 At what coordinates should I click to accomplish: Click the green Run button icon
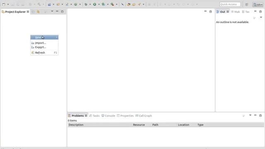[95, 5]
